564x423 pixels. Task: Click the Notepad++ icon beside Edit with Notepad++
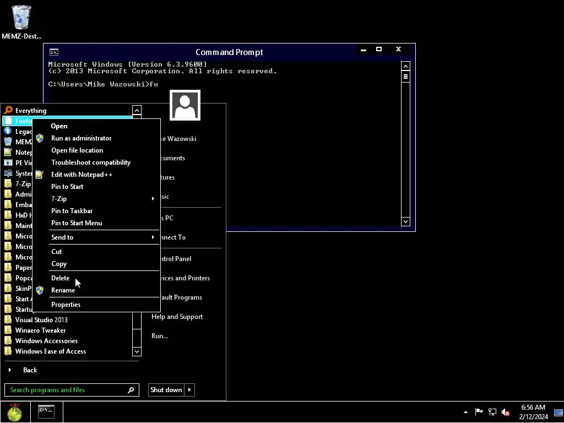tap(40, 175)
